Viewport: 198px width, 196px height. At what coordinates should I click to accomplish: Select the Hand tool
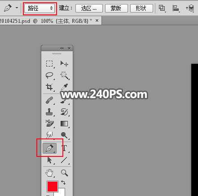(x=49, y=173)
